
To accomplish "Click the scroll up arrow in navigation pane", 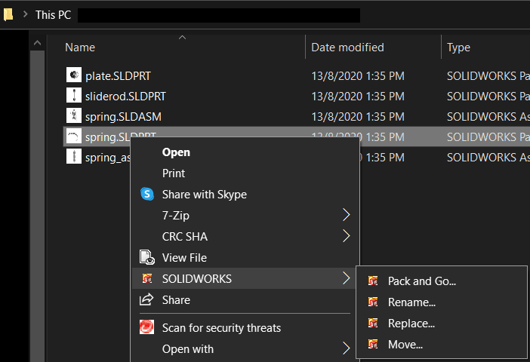I will [37, 43].
